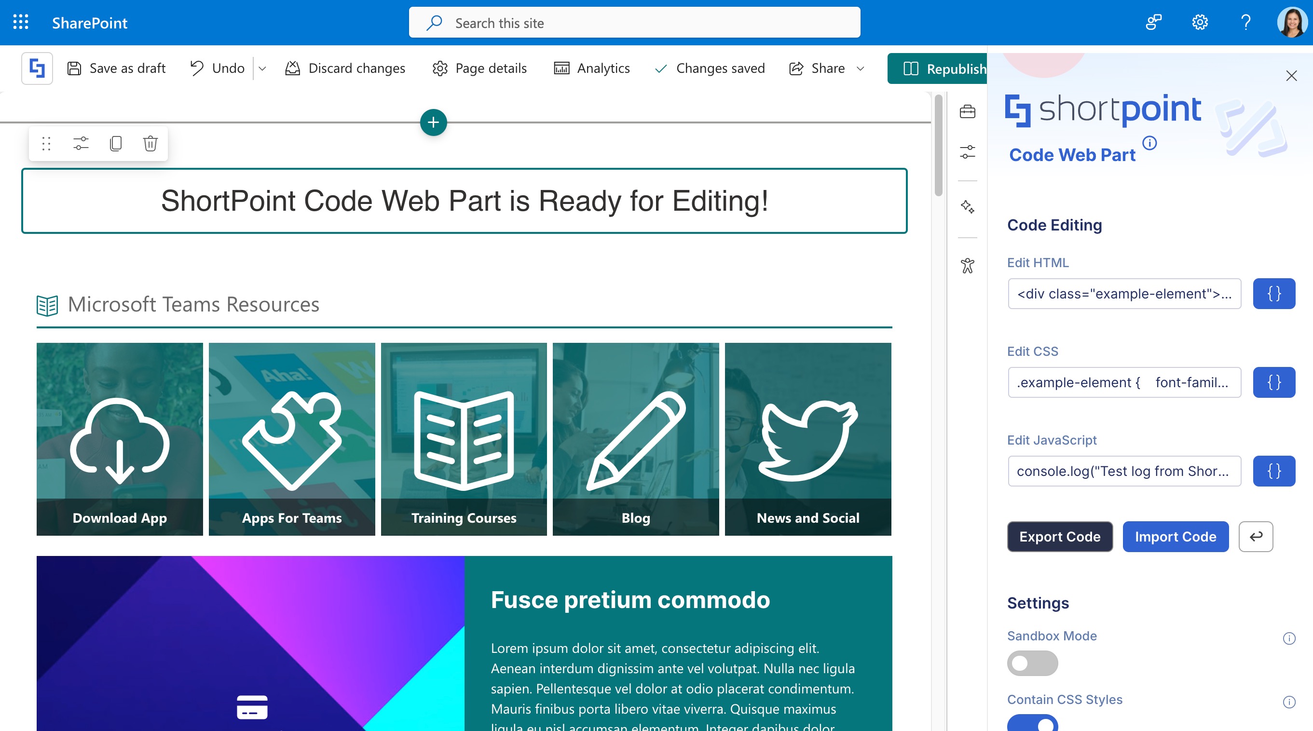This screenshot has height=731, width=1313.
Task: Click the accessibility icon in side rail
Action: [x=967, y=265]
